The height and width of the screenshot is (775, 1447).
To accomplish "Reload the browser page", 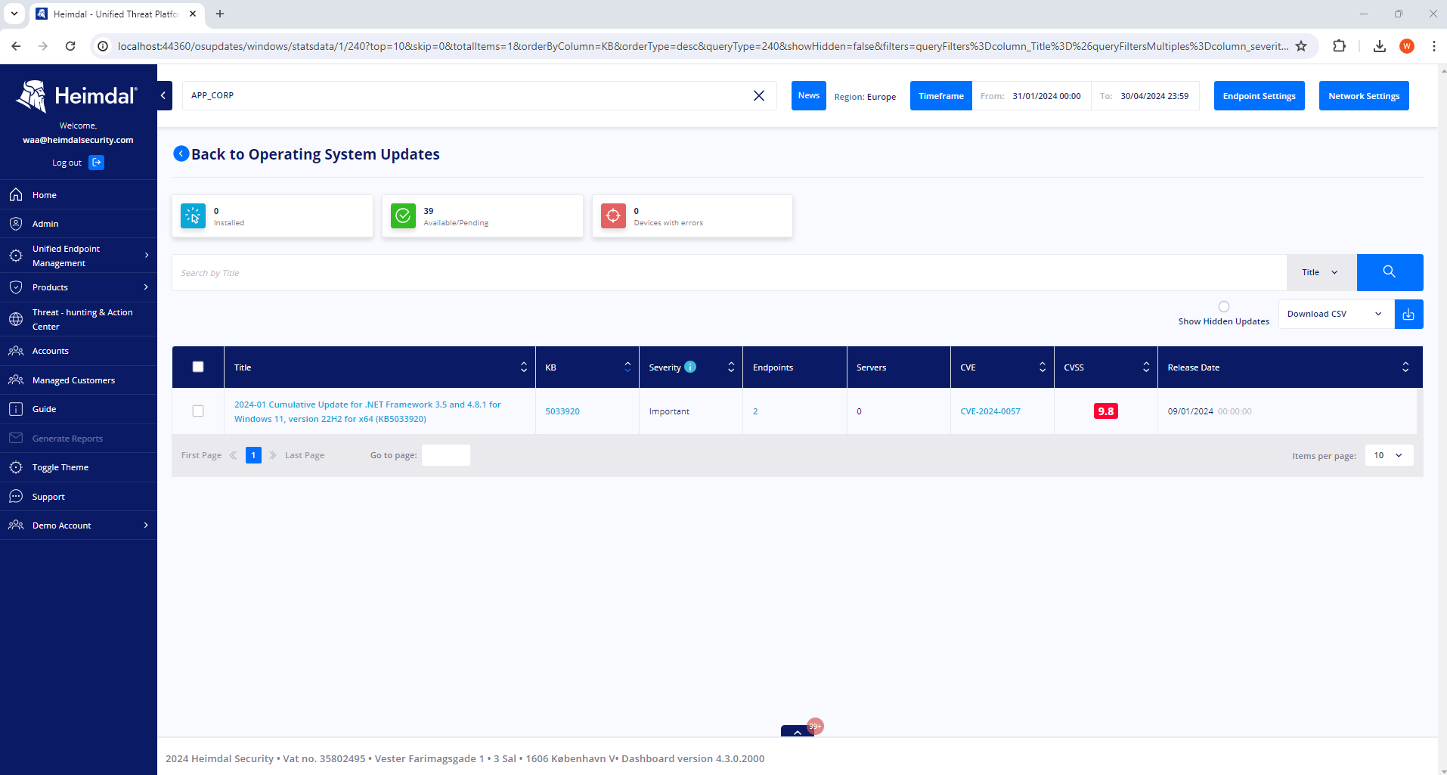I will pyautogui.click(x=70, y=46).
